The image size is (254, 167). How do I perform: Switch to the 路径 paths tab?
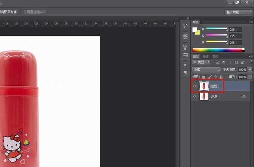coord(215,57)
